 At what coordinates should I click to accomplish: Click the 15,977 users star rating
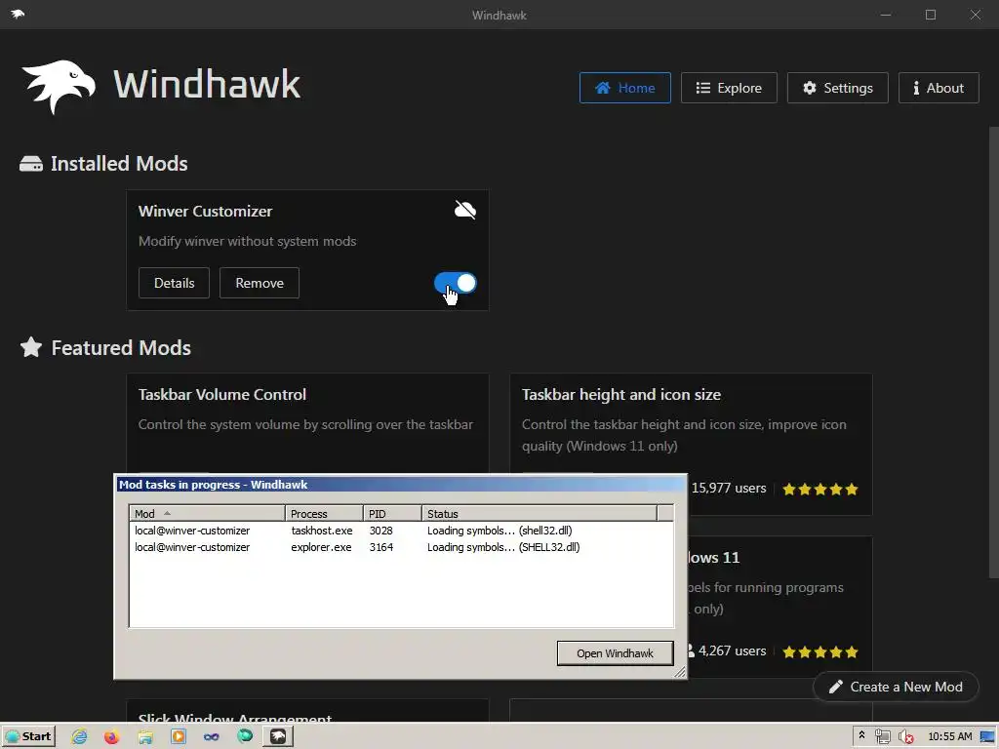coord(820,490)
